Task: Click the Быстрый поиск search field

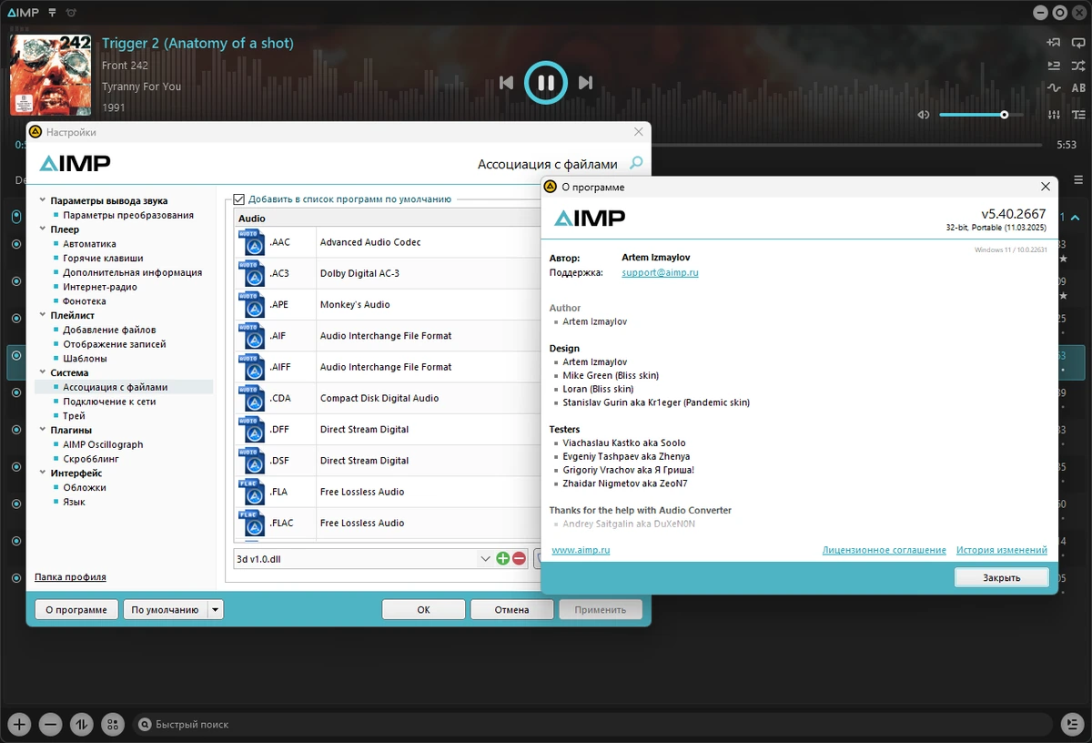Action: pos(591,725)
